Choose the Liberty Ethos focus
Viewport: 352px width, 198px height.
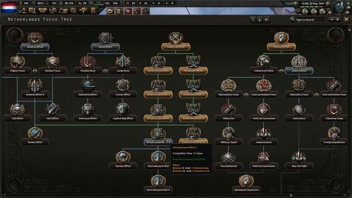coord(299,65)
